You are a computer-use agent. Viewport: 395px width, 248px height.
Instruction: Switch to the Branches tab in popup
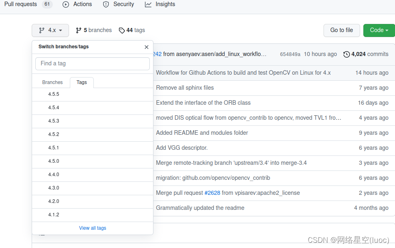[52, 82]
